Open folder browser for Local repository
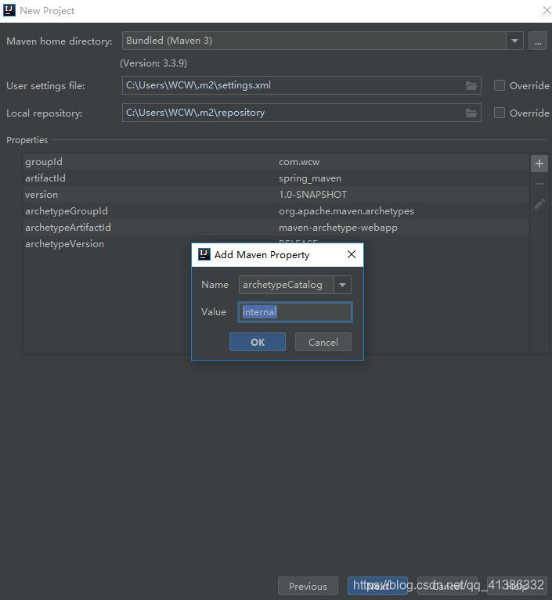This screenshot has height=600, width=552. click(x=471, y=113)
